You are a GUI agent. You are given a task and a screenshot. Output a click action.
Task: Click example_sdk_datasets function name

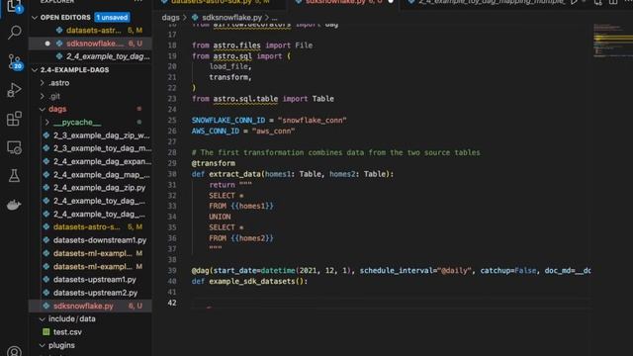point(253,281)
